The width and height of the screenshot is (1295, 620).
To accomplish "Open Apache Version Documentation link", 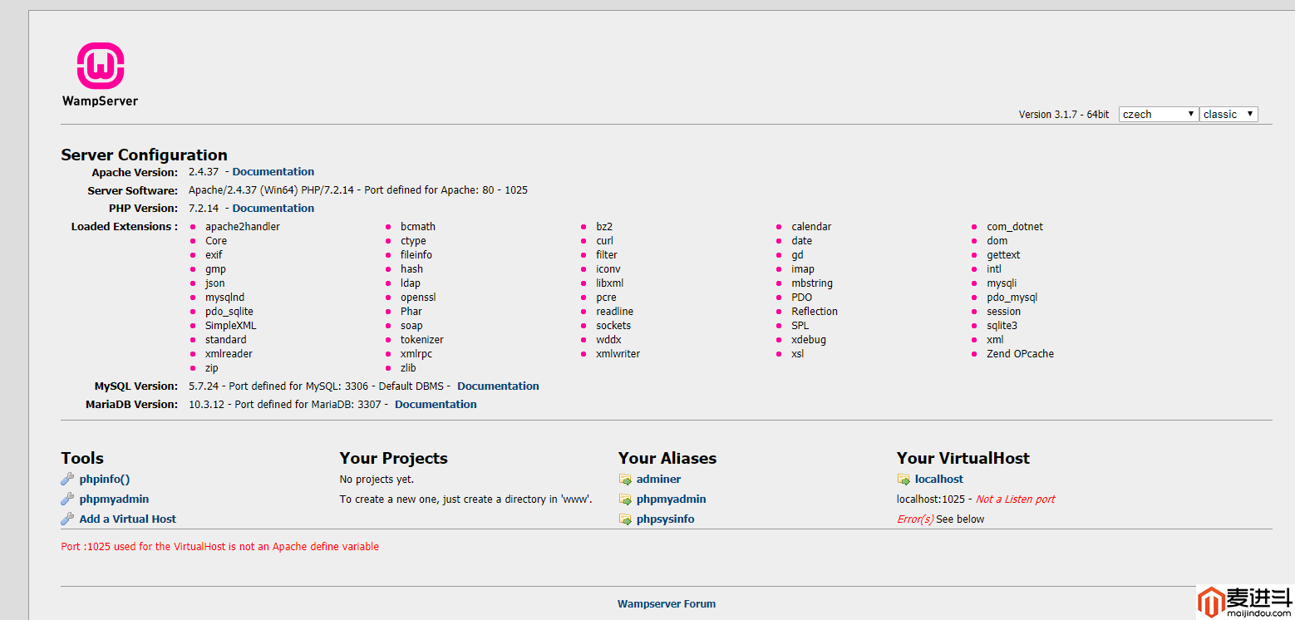I will click(x=273, y=172).
